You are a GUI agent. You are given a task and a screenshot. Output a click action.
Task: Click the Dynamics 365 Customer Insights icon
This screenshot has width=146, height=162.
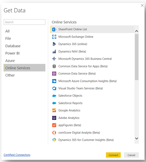pyautogui.click(x=54, y=140)
